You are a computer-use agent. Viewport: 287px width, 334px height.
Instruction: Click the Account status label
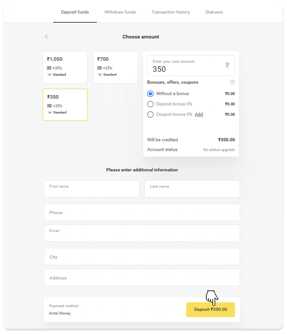tap(162, 149)
